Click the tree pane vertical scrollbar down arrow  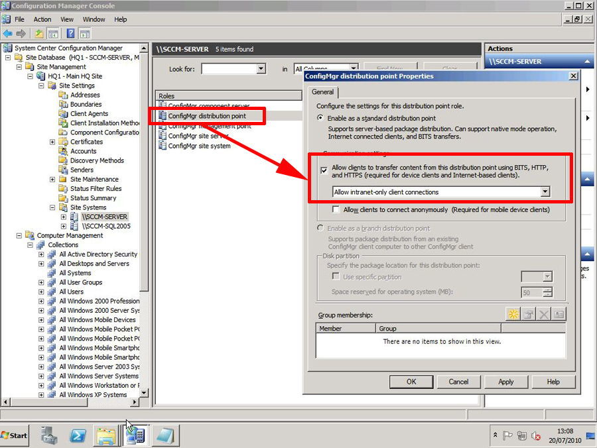coord(144,392)
